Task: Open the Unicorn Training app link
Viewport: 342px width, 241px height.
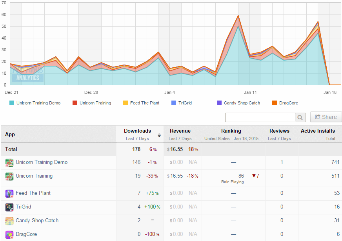Action: coord(34,176)
